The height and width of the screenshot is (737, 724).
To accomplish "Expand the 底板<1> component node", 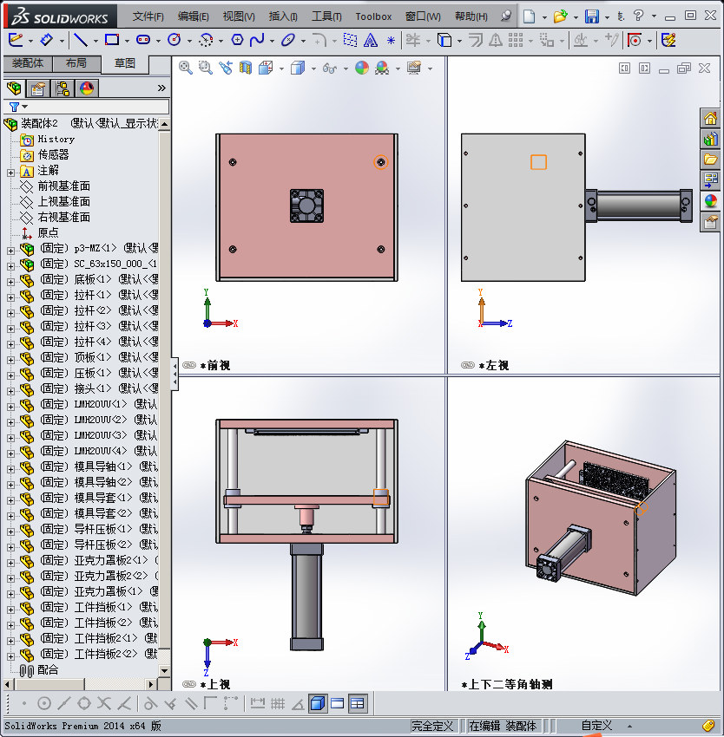I will pyautogui.click(x=10, y=282).
